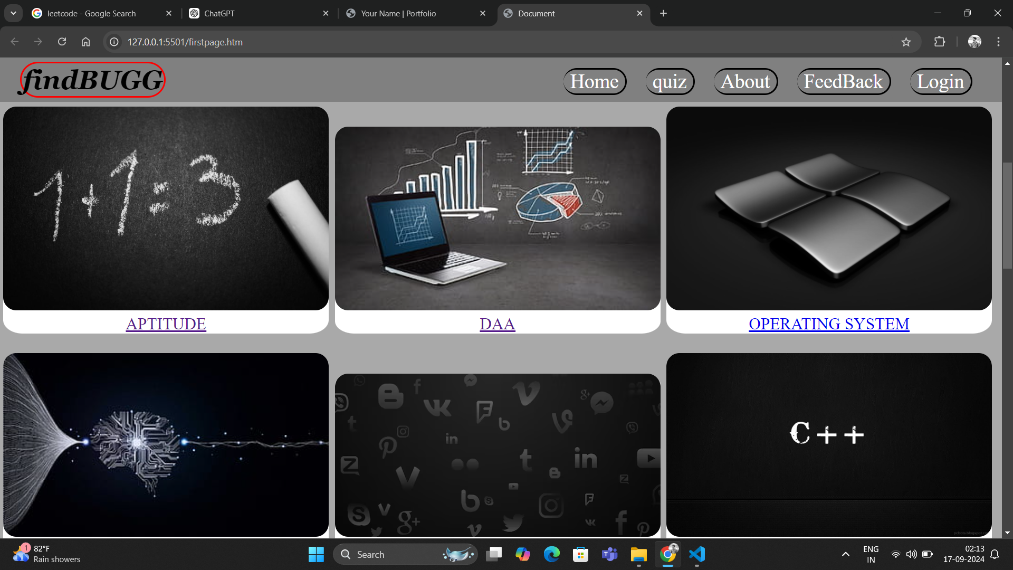Open the FeedBack nav button
This screenshot has width=1013, height=570.
point(843,82)
